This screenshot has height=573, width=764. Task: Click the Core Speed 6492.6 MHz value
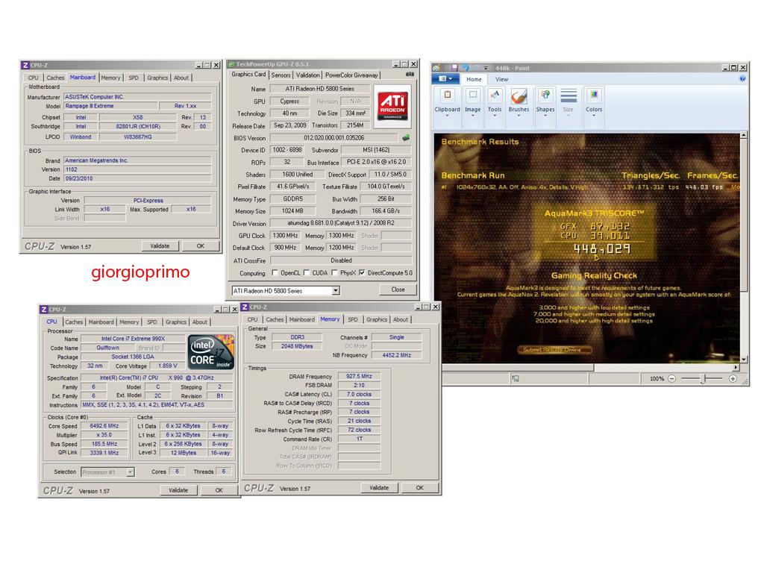tap(104, 426)
